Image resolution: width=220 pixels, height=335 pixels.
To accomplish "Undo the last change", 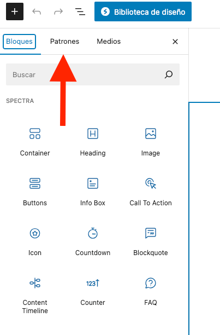I will click(x=37, y=11).
